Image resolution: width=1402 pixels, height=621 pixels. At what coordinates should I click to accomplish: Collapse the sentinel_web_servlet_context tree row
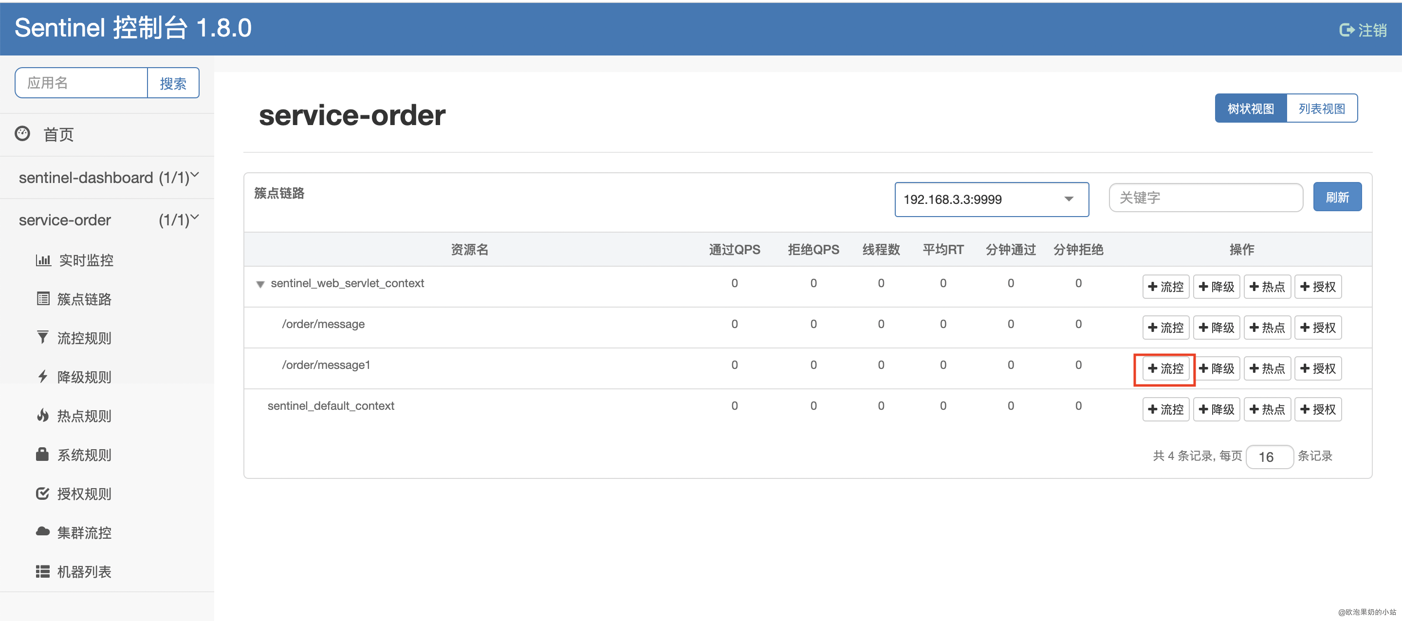pos(260,284)
